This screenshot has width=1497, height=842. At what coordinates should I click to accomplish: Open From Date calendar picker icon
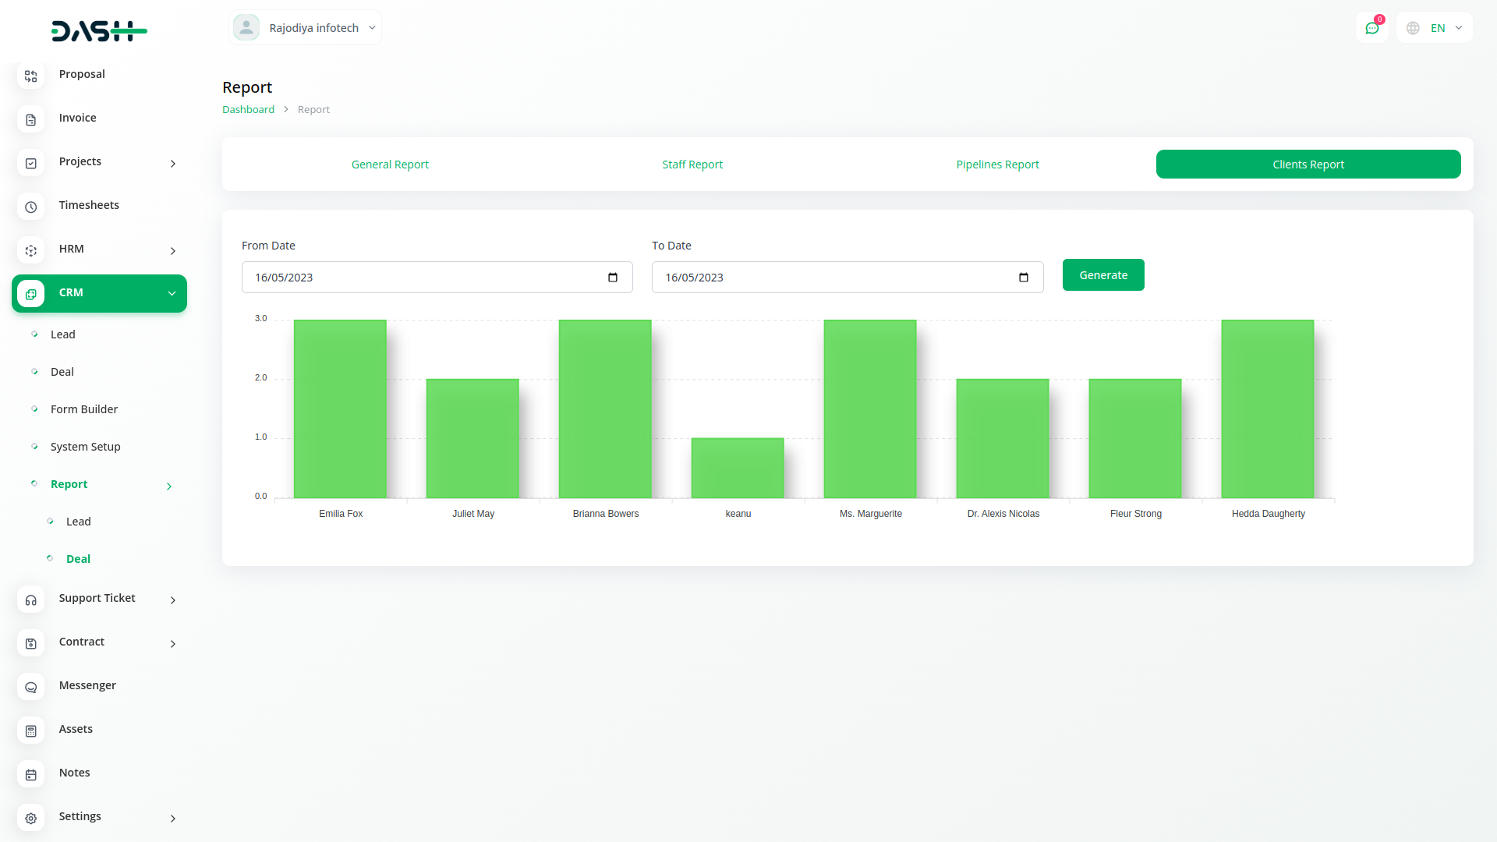tap(613, 278)
